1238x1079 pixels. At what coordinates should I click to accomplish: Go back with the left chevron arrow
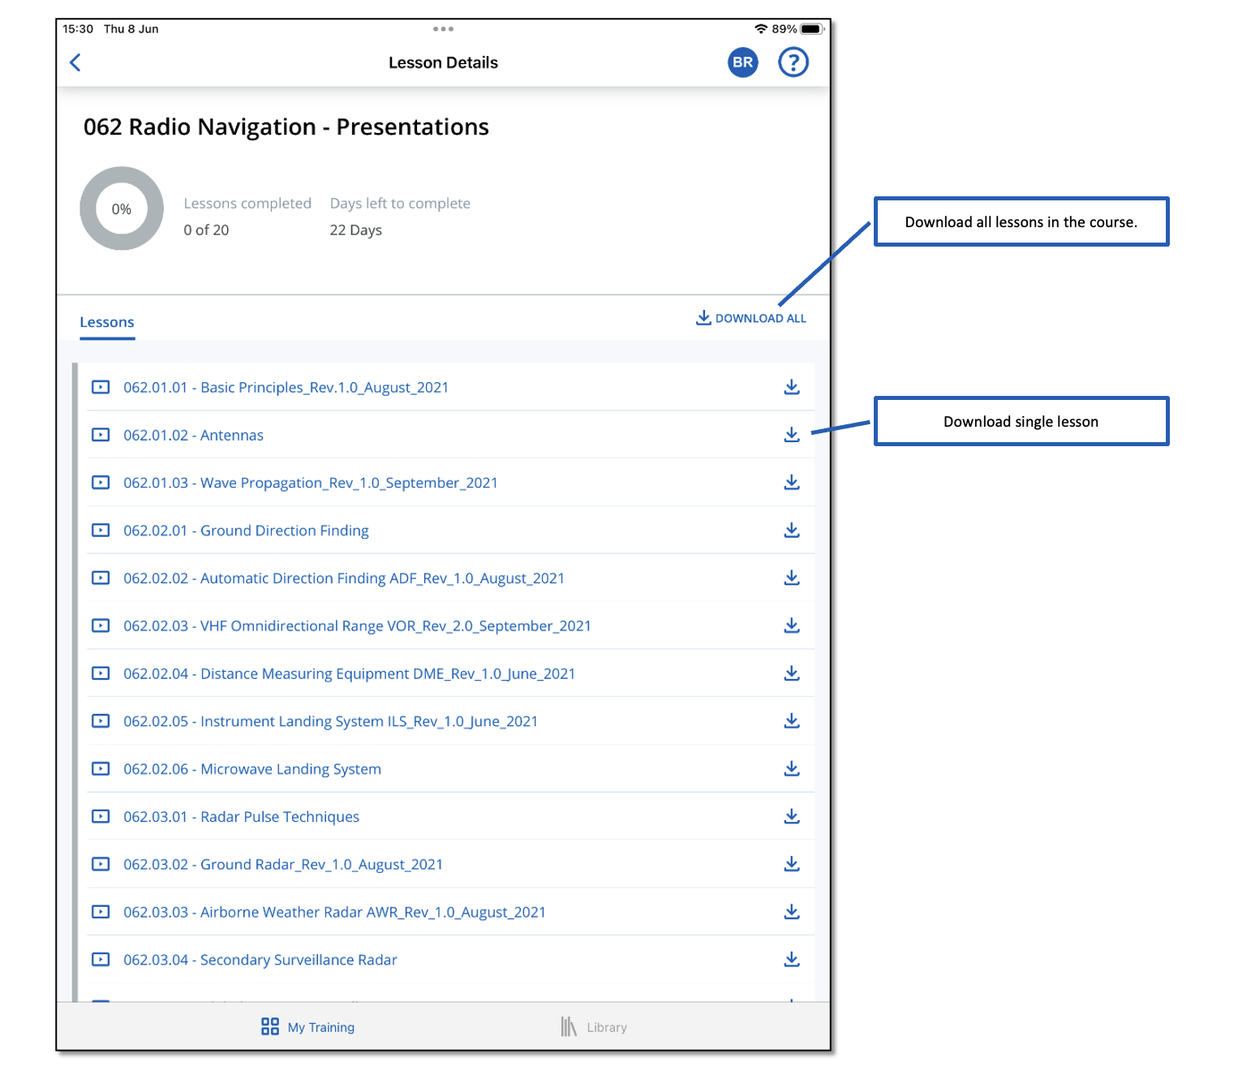(75, 62)
